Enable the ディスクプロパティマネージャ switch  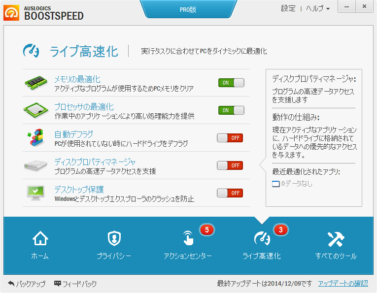[x=230, y=165]
